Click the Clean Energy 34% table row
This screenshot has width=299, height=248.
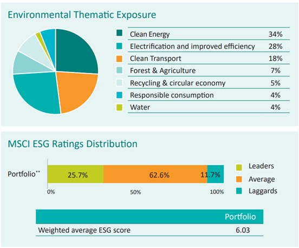(x=209, y=34)
